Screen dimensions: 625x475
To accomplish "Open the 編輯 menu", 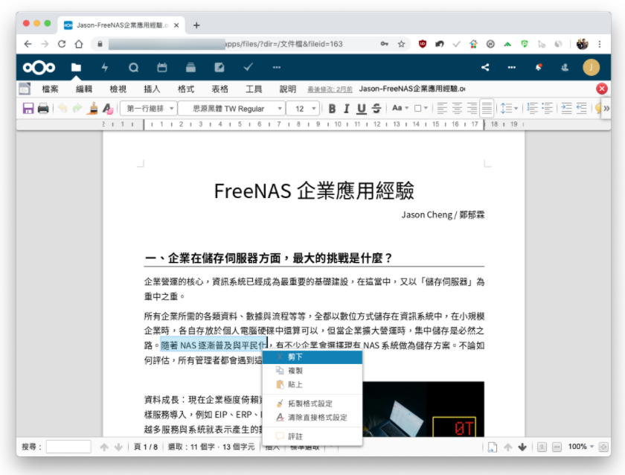I will point(84,89).
